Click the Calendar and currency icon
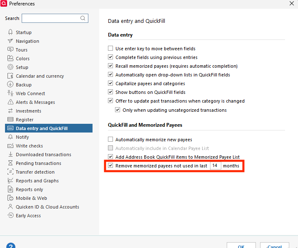Viewport: 298px width, 248px height. click(x=10, y=76)
